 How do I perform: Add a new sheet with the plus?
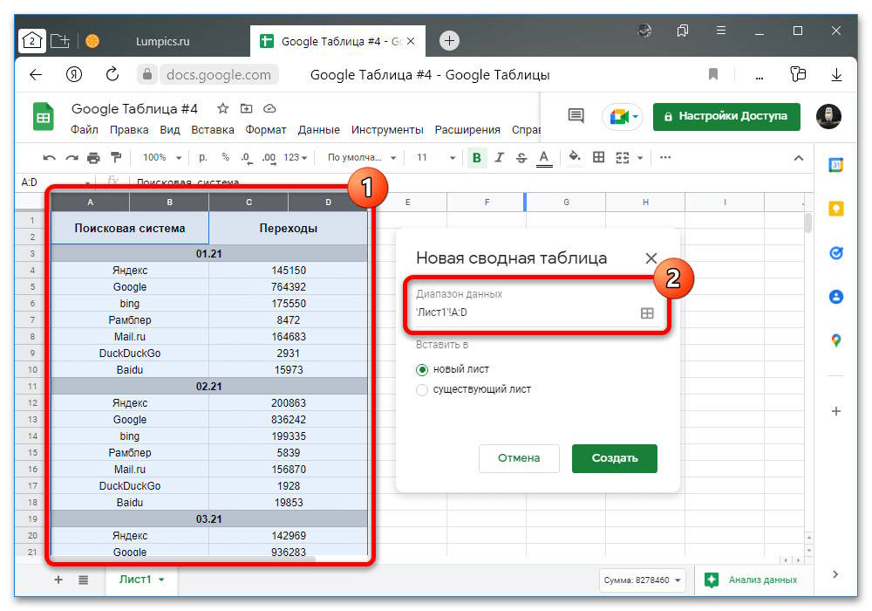[58, 580]
